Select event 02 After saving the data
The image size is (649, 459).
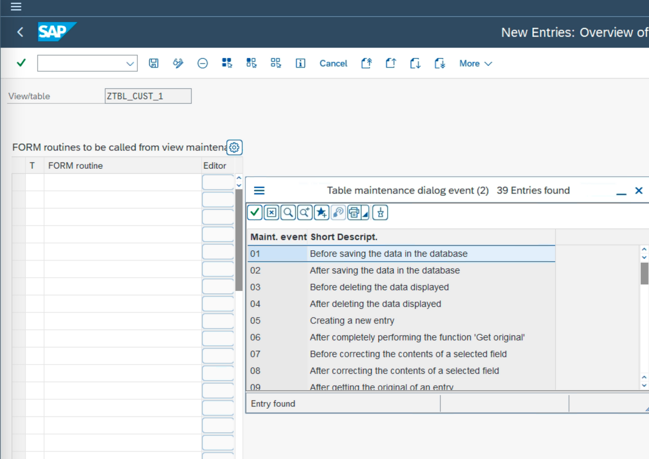(401, 270)
